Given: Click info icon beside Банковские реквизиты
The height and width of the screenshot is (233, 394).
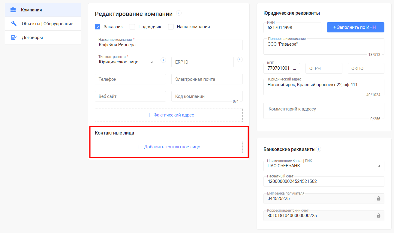Looking at the screenshot, I should pyautogui.click(x=319, y=149).
